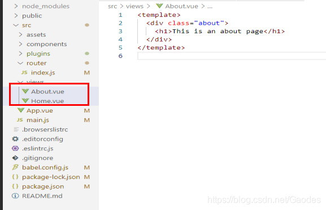Select the node_modules folder name
This screenshot has width=326, height=210.
[x=46, y=6]
